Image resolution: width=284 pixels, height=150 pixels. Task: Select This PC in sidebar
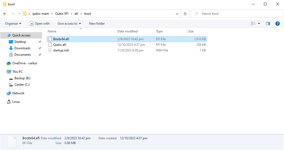click(x=17, y=72)
